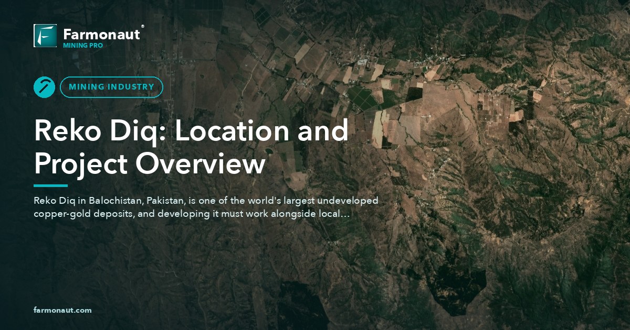
Task: Open the farmonaut.com link
Action: click(x=62, y=310)
